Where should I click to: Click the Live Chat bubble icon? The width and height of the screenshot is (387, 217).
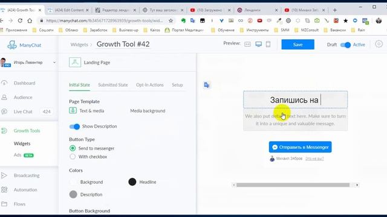click(4, 112)
